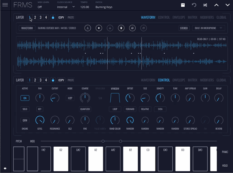Go to previous patch with up chevron
The width and height of the screenshot is (233, 173).
216,5
